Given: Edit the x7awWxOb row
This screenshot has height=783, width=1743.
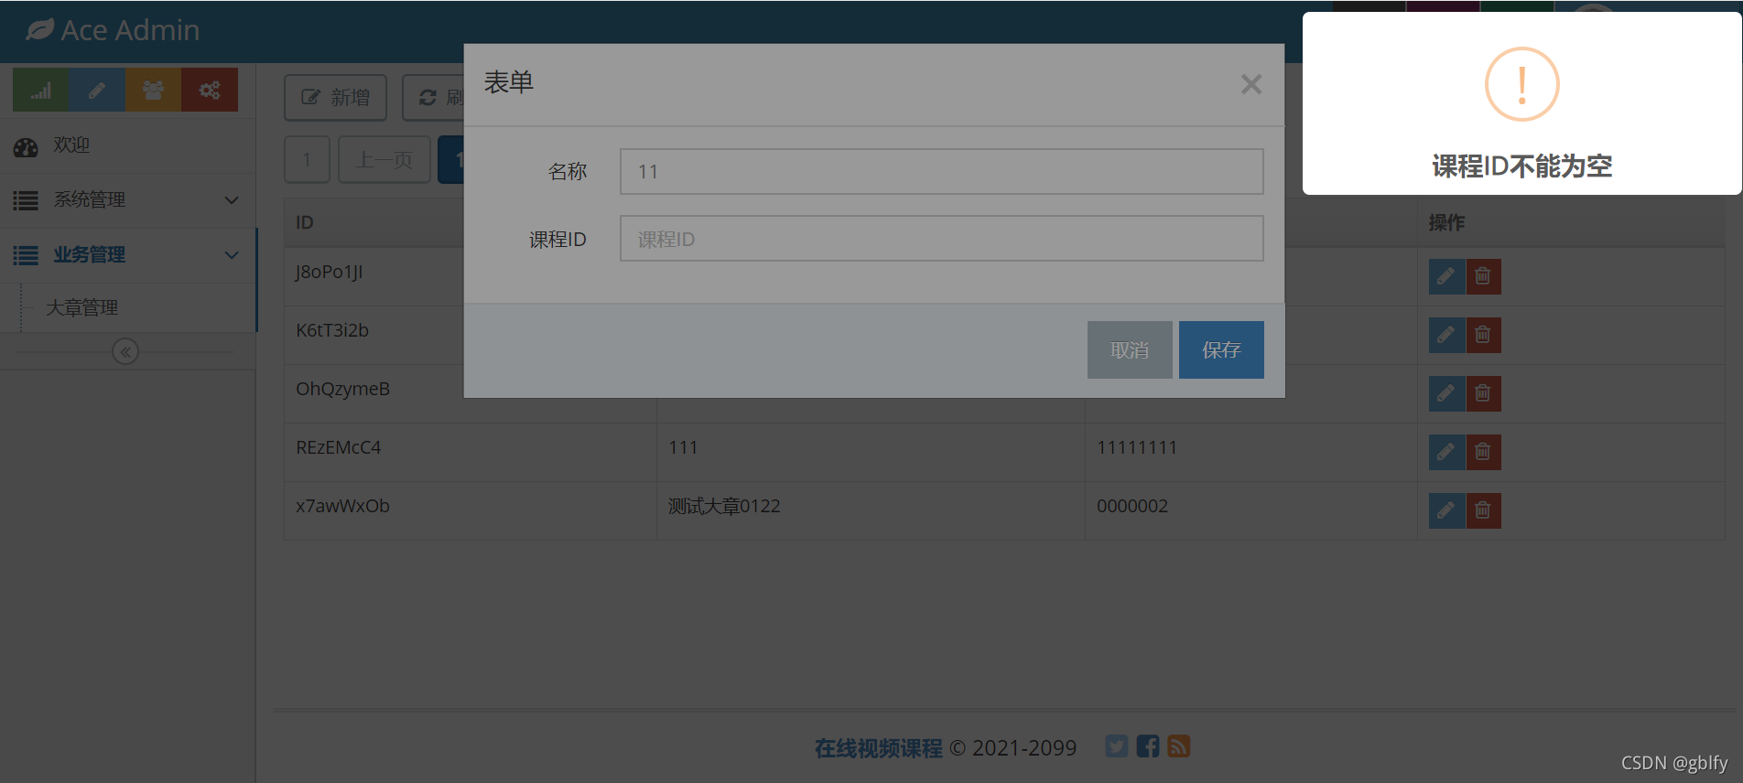Looking at the screenshot, I should pos(1446,510).
